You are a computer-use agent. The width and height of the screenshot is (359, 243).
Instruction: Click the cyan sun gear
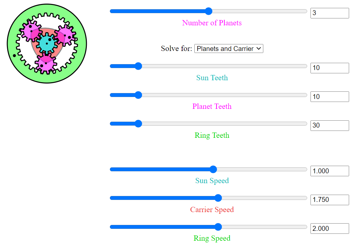point(47,44)
